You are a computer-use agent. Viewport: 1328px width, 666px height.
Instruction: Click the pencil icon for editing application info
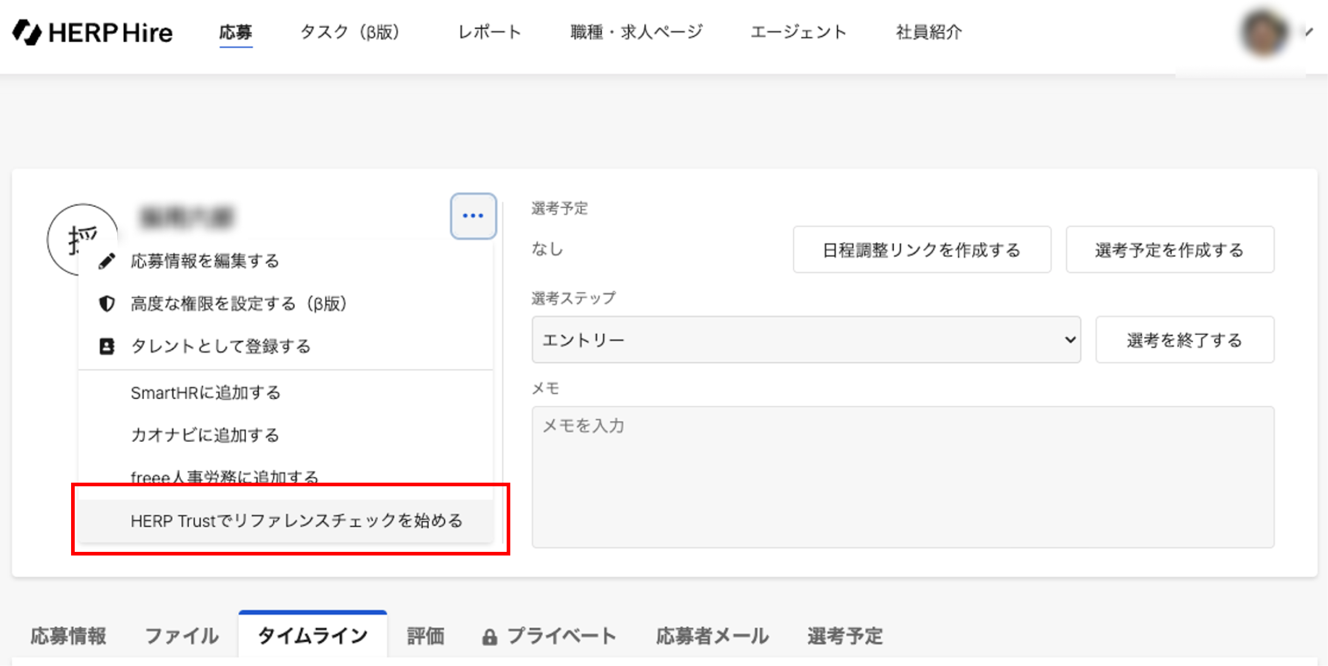point(107,261)
